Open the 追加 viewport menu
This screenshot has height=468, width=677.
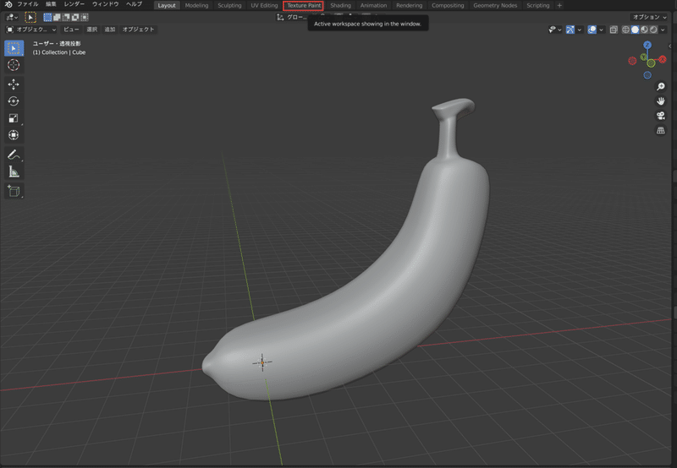tap(110, 30)
